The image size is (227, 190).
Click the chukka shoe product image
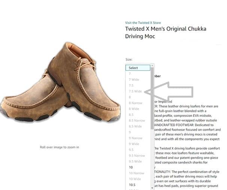(x=60, y=82)
